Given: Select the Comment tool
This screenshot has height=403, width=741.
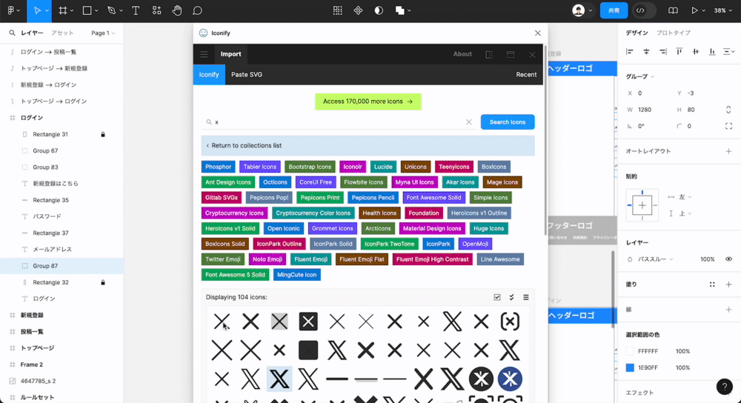Looking at the screenshot, I should [198, 10].
